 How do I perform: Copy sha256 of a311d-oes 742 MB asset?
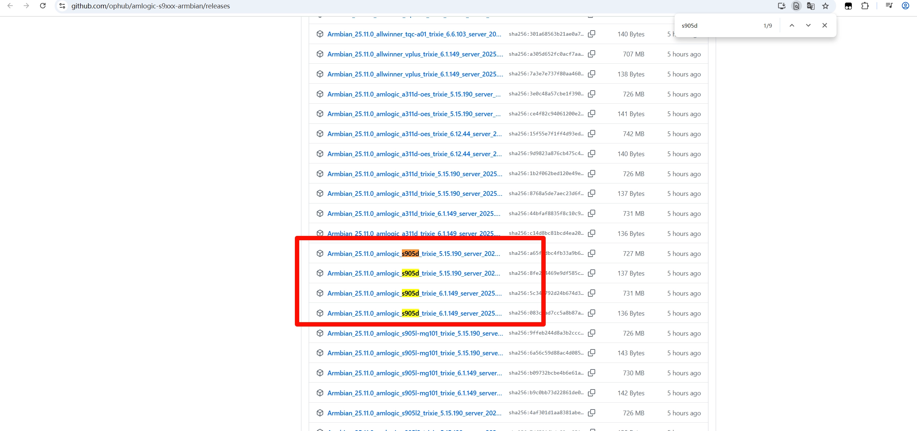pos(592,134)
